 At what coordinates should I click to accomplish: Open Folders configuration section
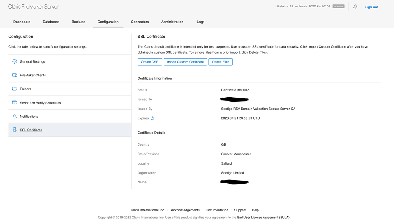click(70, 89)
